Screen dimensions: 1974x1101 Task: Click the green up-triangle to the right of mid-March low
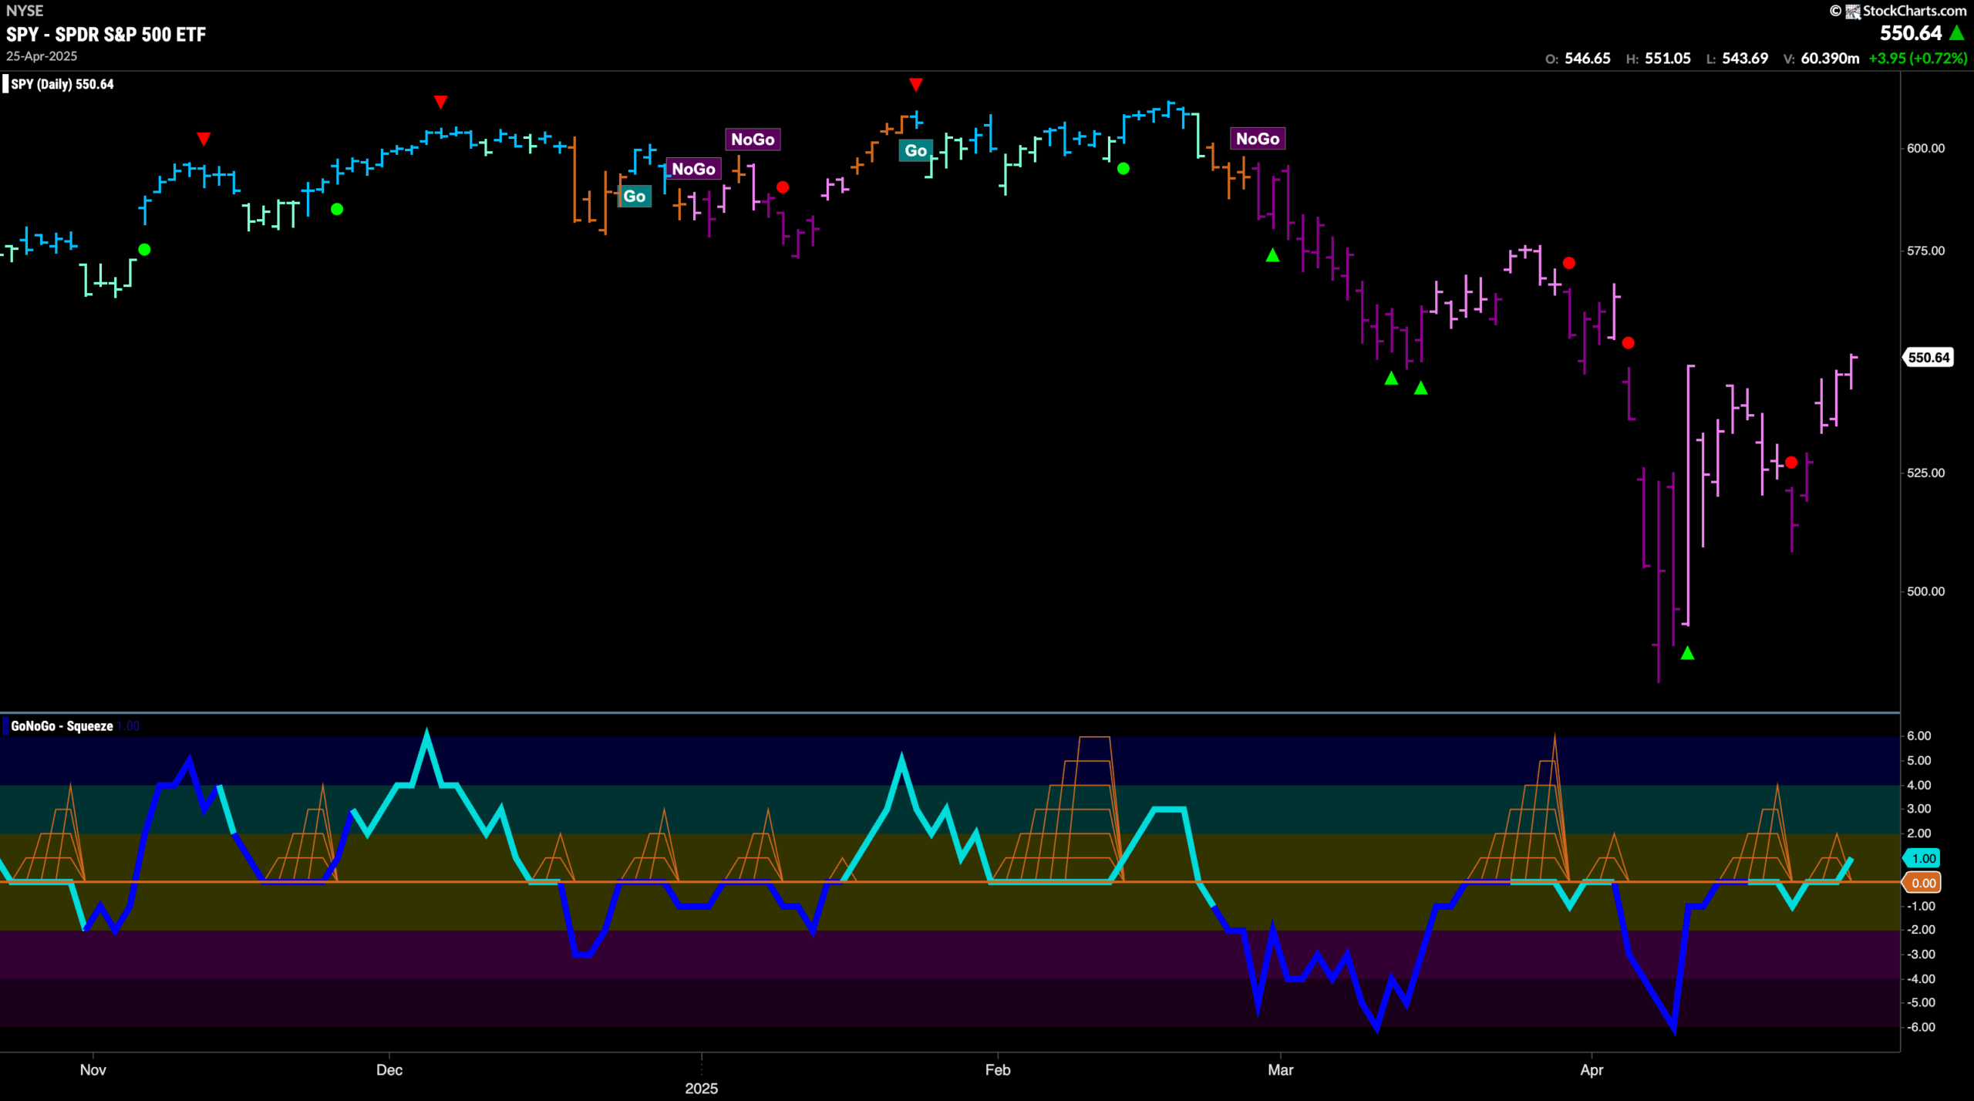(1420, 388)
